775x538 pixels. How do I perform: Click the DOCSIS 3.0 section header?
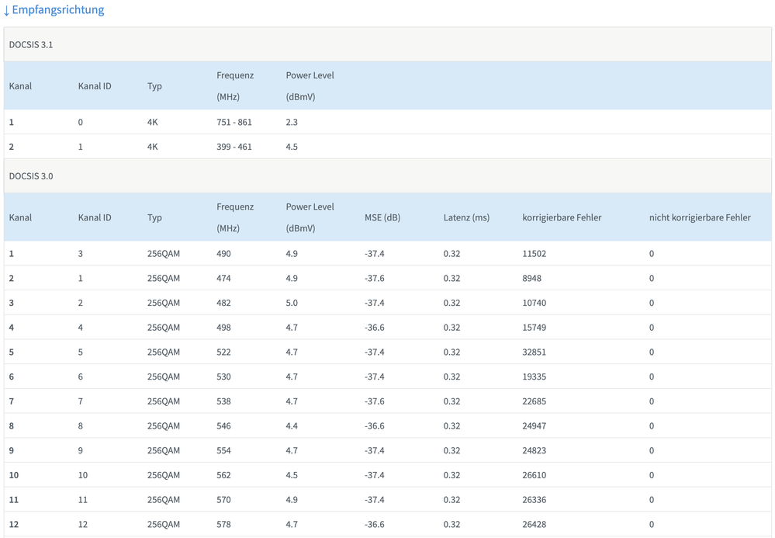point(31,176)
